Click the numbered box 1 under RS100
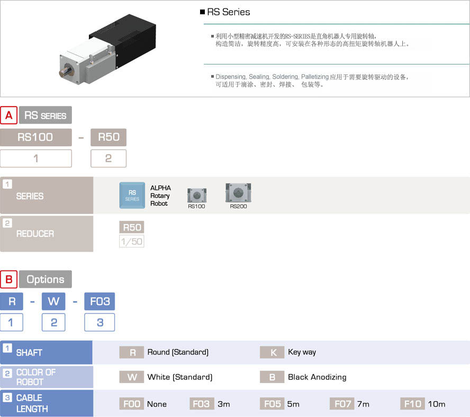The width and height of the screenshot is (470, 417). tap(36, 159)
